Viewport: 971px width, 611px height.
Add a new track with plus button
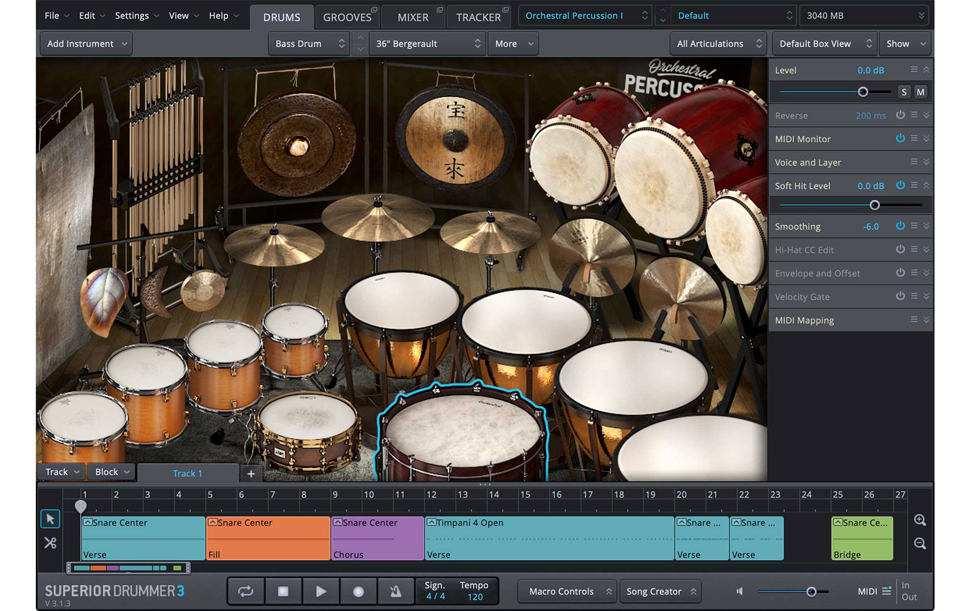[x=251, y=473]
